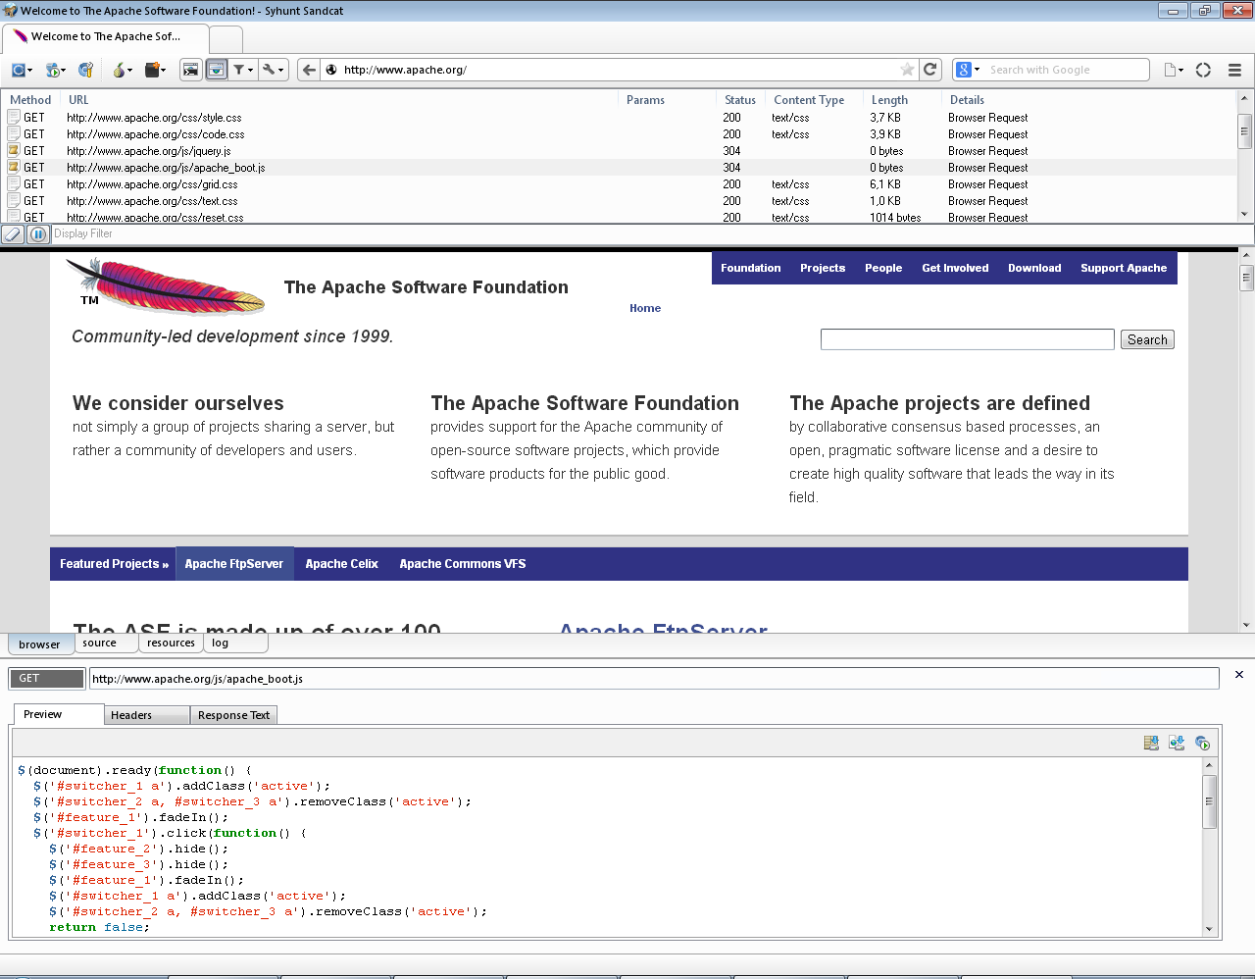Open the Google search engine dropdown
The width and height of the screenshot is (1255, 979).
point(968,70)
